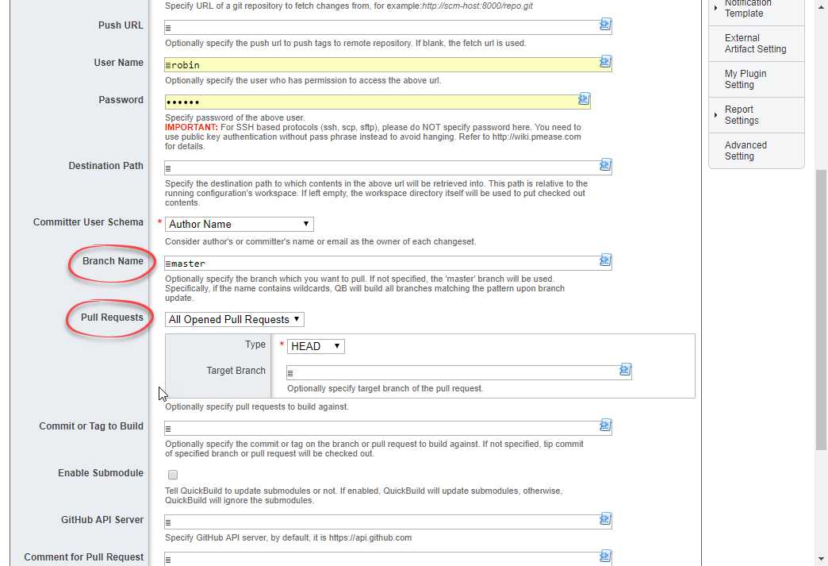Screen dimensions: 828x566
Task: Expand the Report Settings menu arrow
Action: pyautogui.click(x=715, y=114)
